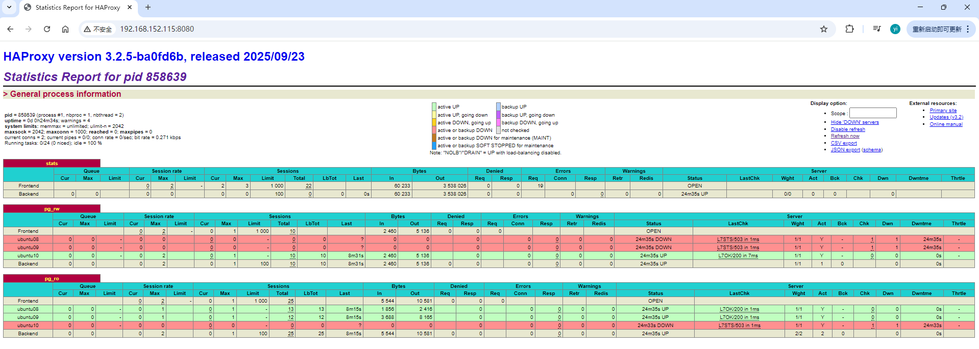The width and height of the screenshot is (979, 349).
Task: Click the Scope input field
Action: [872, 113]
